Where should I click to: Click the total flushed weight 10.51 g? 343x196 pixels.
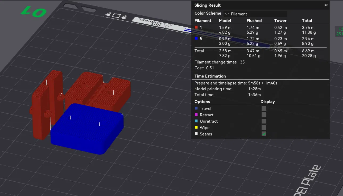pyautogui.click(x=254, y=56)
